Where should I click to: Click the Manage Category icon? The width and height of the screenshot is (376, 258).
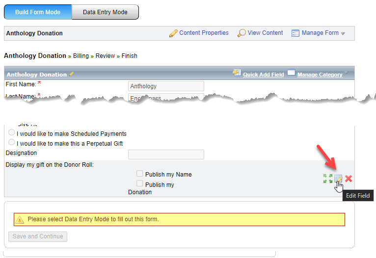coord(291,73)
